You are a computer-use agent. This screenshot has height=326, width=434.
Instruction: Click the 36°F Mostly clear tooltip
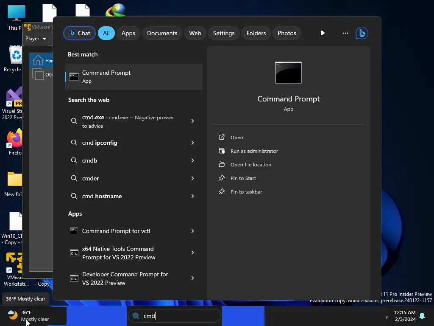(25, 299)
